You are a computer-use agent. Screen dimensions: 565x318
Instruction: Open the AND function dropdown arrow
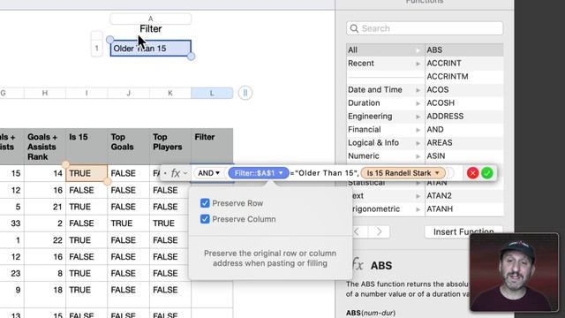click(218, 173)
